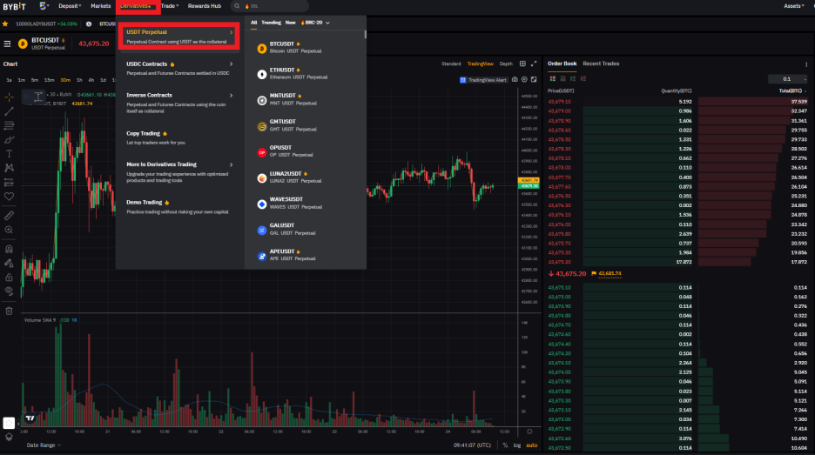Click the zoom in tool
This screenshot has width=815, height=455.
(9, 230)
